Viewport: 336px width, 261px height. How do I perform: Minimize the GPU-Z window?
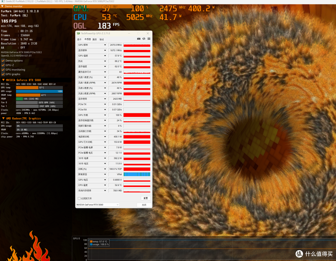coord(129,33)
